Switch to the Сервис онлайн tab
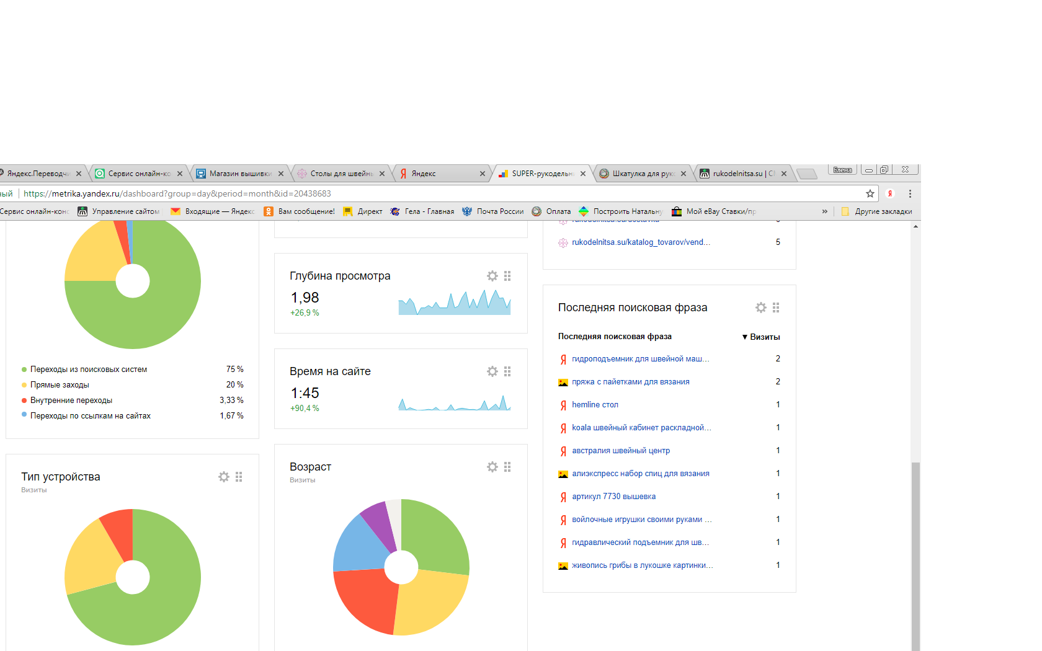 [x=139, y=174]
